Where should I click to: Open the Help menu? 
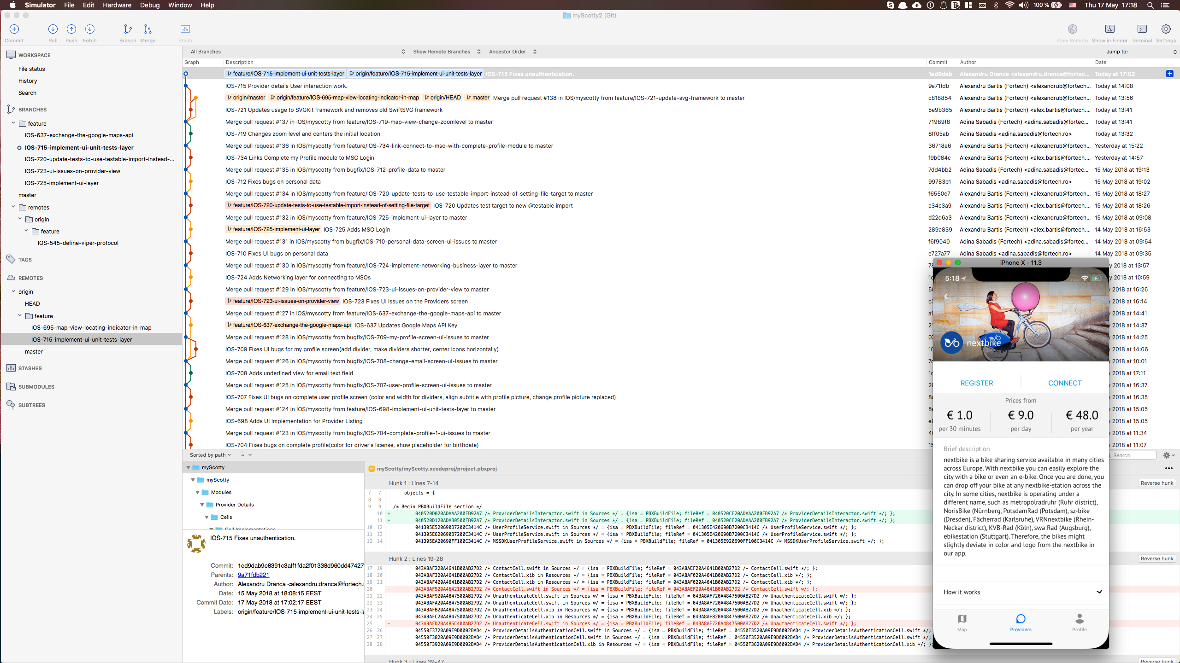pyautogui.click(x=207, y=5)
